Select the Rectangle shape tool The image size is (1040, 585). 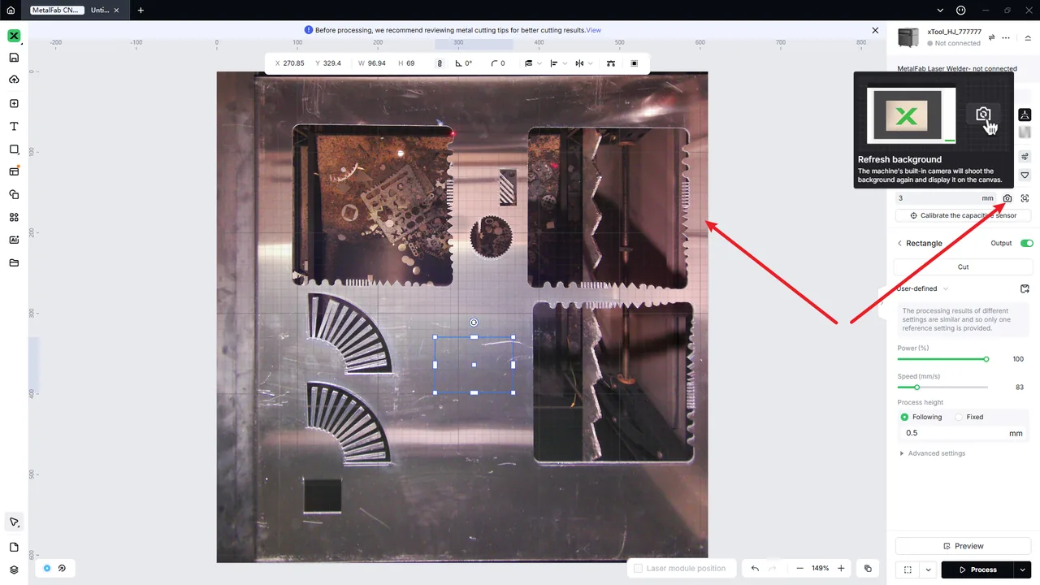click(14, 149)
